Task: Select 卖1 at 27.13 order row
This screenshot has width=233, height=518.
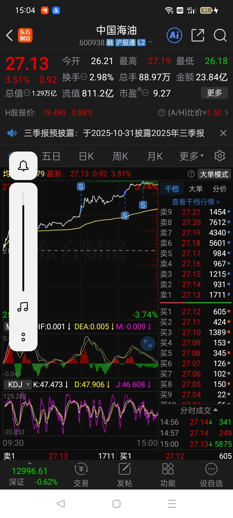Action: (195, 295)
